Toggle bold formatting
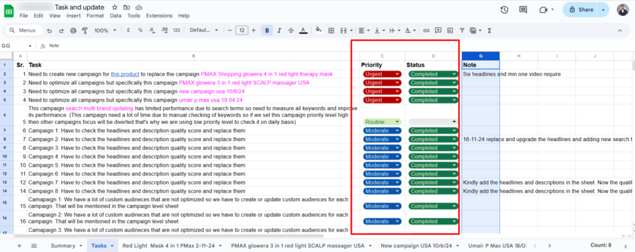635x252 pixels. coord(267,30)
